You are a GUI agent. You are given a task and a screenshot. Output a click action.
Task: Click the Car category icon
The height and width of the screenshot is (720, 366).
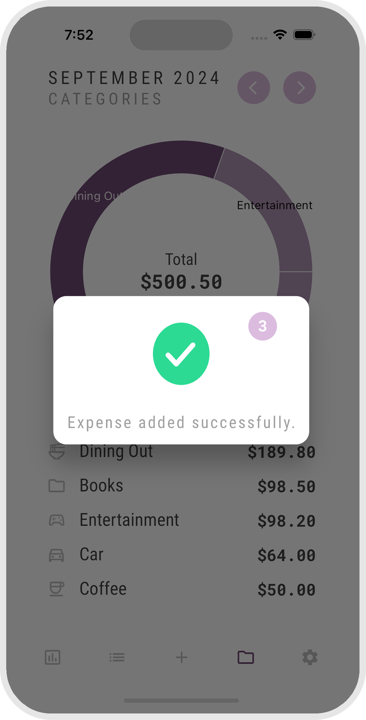(x=57, y=555)
